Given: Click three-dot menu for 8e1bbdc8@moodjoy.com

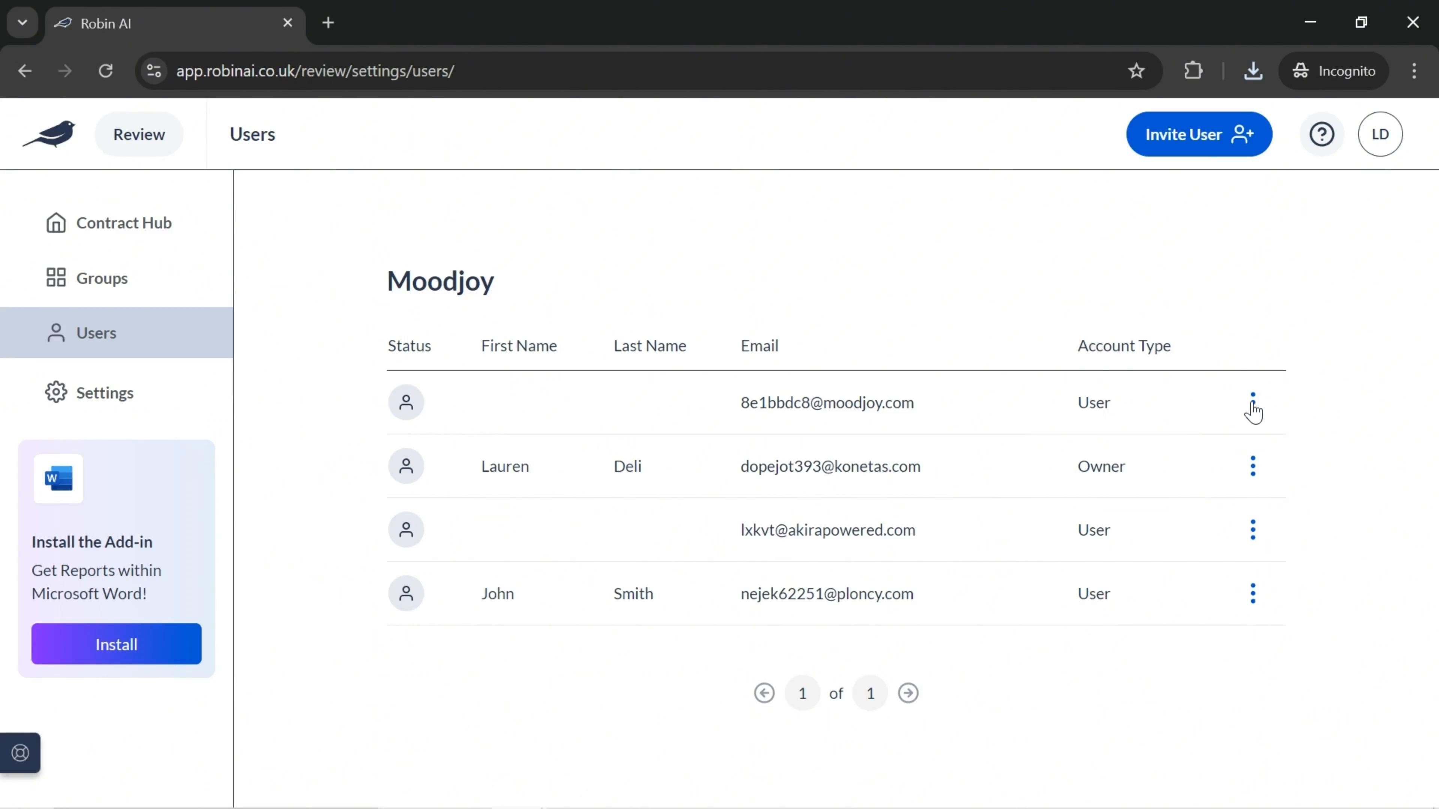Looking at the screenshot, I should (1252, 402).
